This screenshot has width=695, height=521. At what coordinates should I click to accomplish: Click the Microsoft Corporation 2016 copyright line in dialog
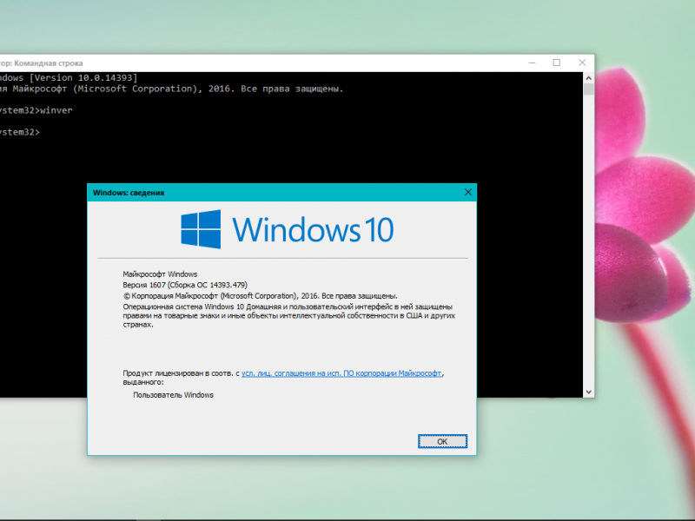(x=260, y=296)
